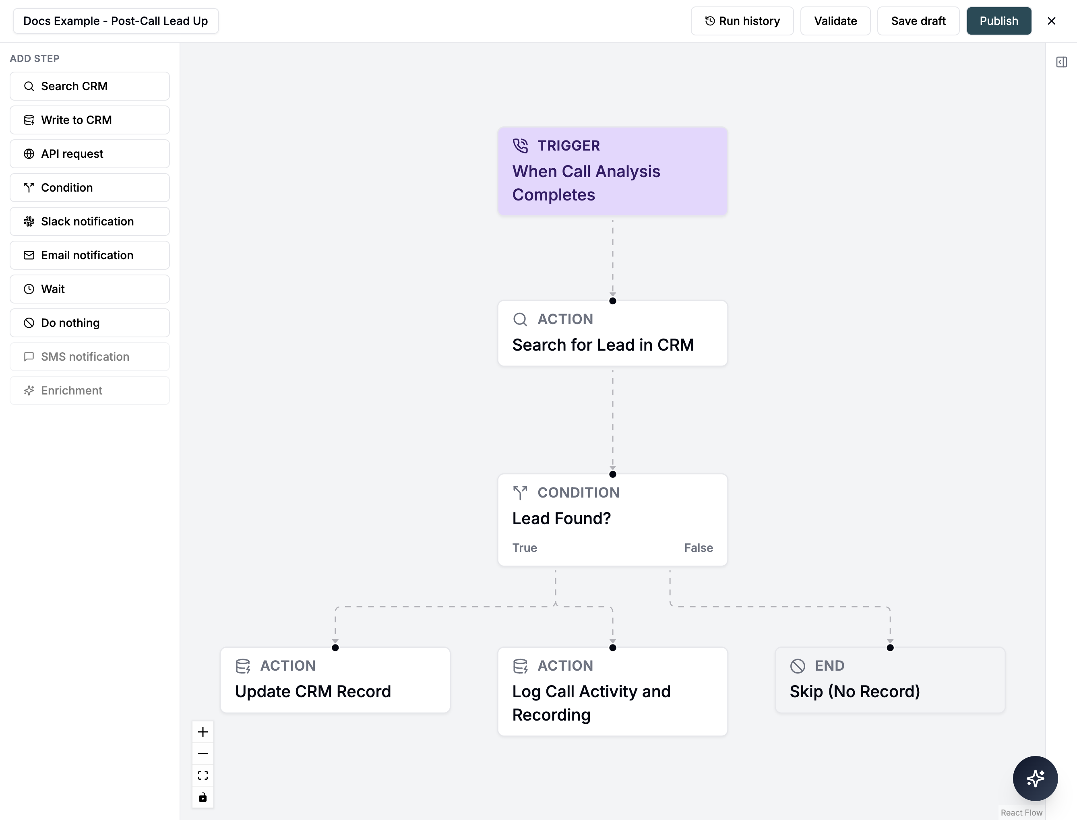Click the input handle on Search for Lead node
This screenshot has height=820, width=1077.
(613, 301)
